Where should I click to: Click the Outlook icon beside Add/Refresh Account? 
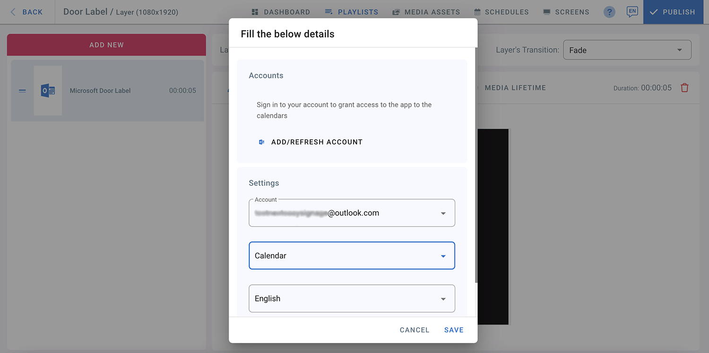pos(261,142)
